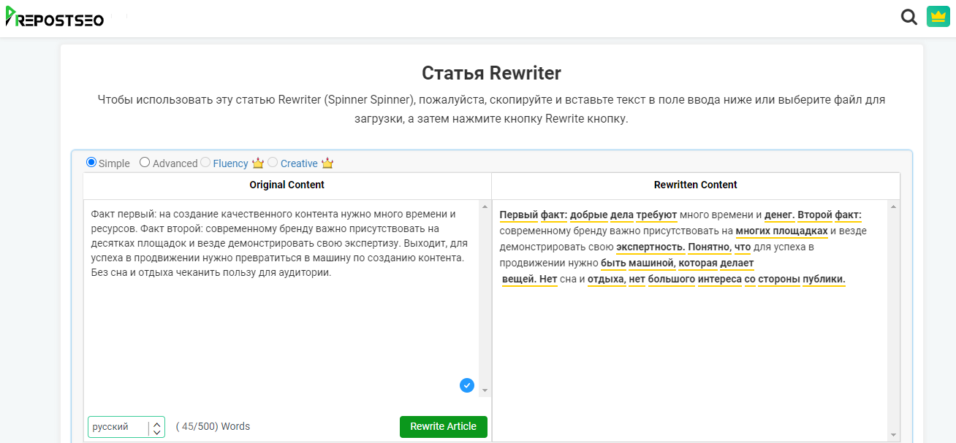Click the Fluency link label
This screenshot has width=956, height=443.
pyautogui.click(x=230, y=163)
